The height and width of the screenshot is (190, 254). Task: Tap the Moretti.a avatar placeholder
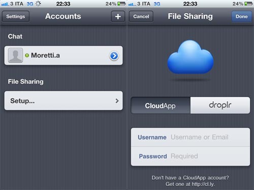15,55
